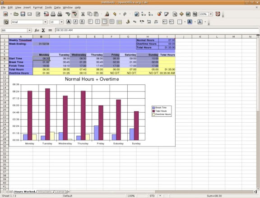Screen dimensions: 260x198
Task: Click the Hours Worked sheet tab
Action: 24,192
